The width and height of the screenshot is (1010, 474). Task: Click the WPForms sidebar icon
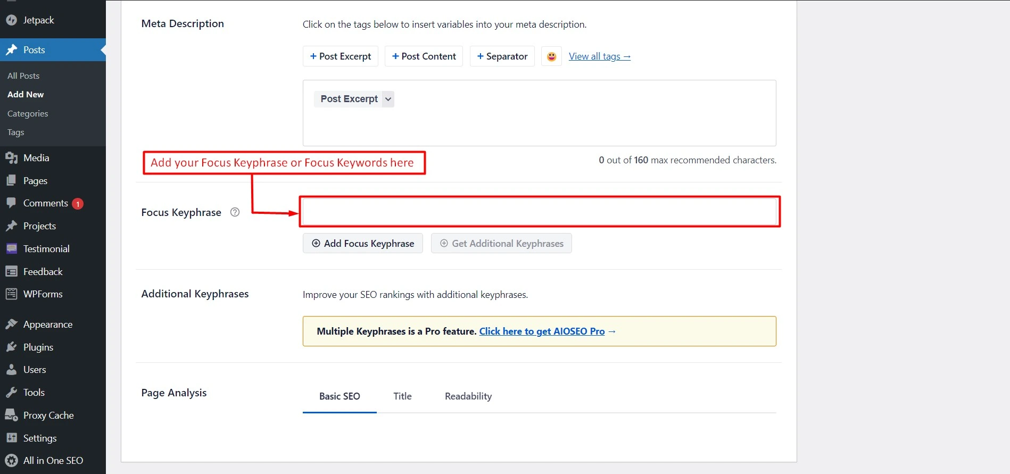pos(11,294)
